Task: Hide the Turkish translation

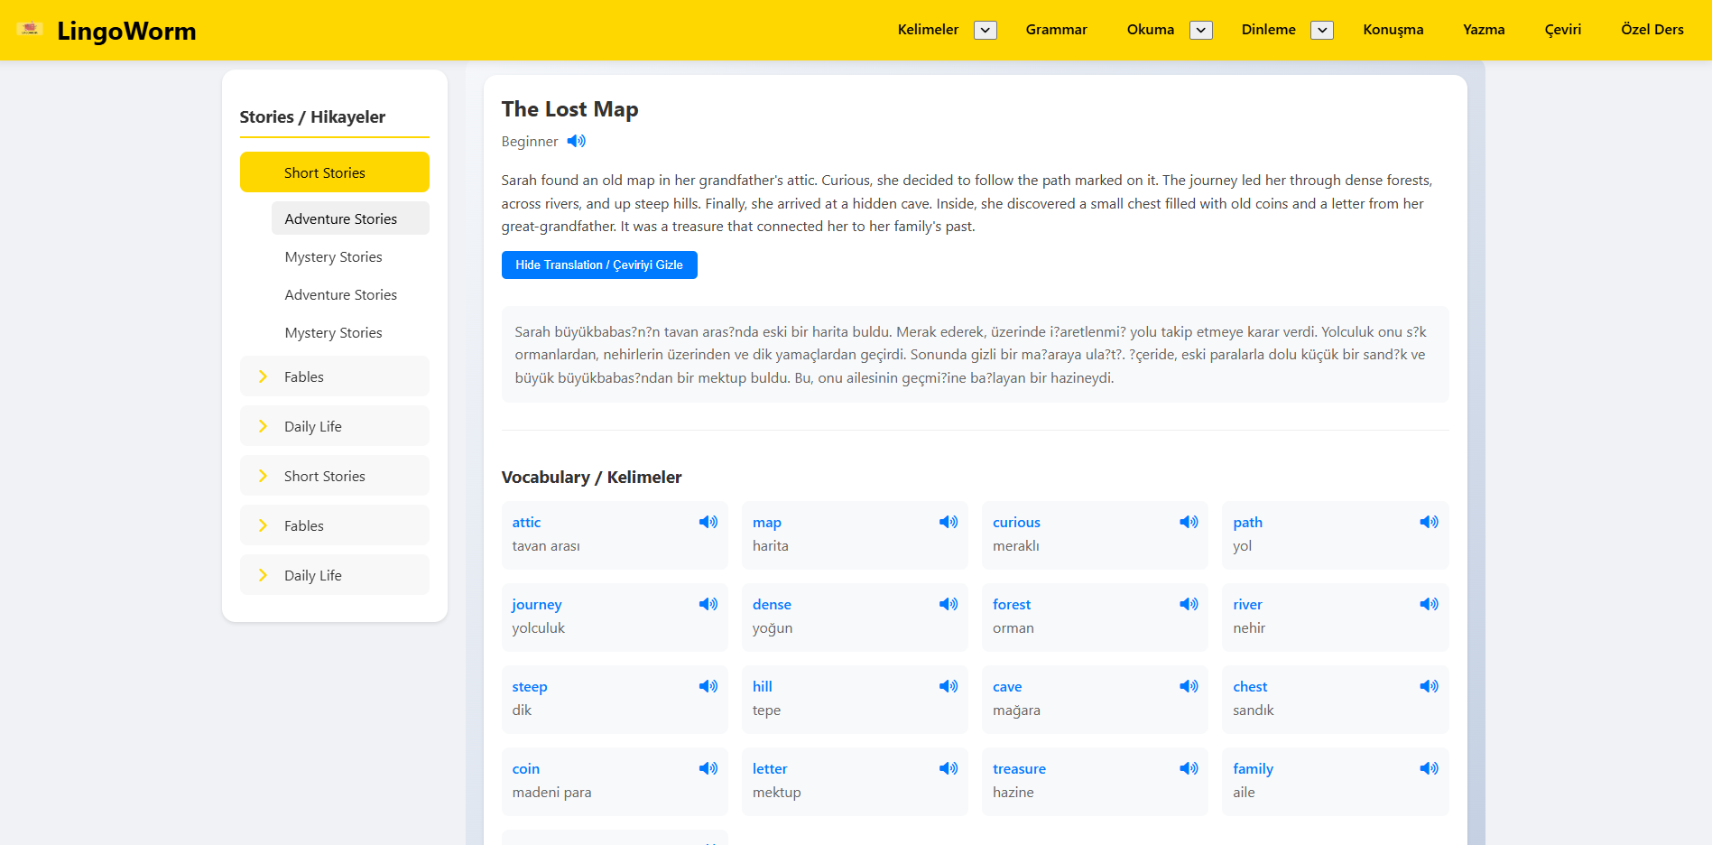Action: coord(598,265)
